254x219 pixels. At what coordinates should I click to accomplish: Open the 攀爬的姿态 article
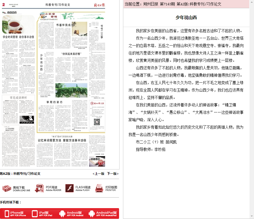pos(54,102)
